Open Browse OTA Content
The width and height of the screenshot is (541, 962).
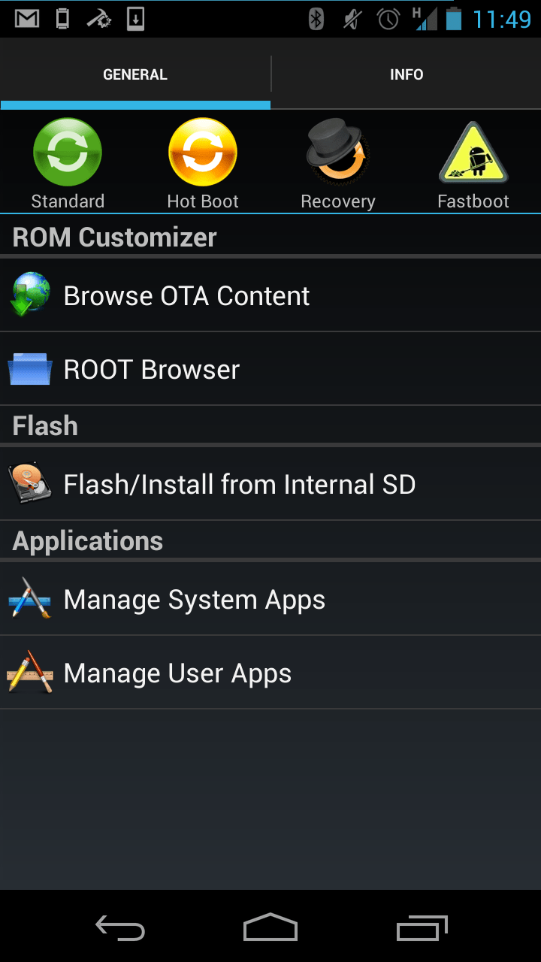(x=187, y=296)
